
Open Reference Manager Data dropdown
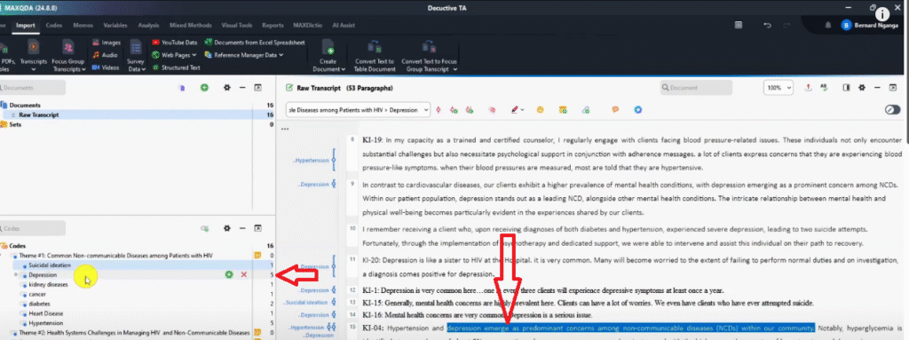tap(243, 55)
